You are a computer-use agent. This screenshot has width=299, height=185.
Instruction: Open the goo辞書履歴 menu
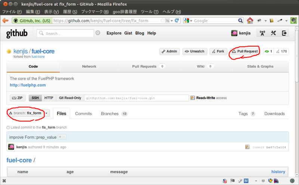(x=125, y=12)
